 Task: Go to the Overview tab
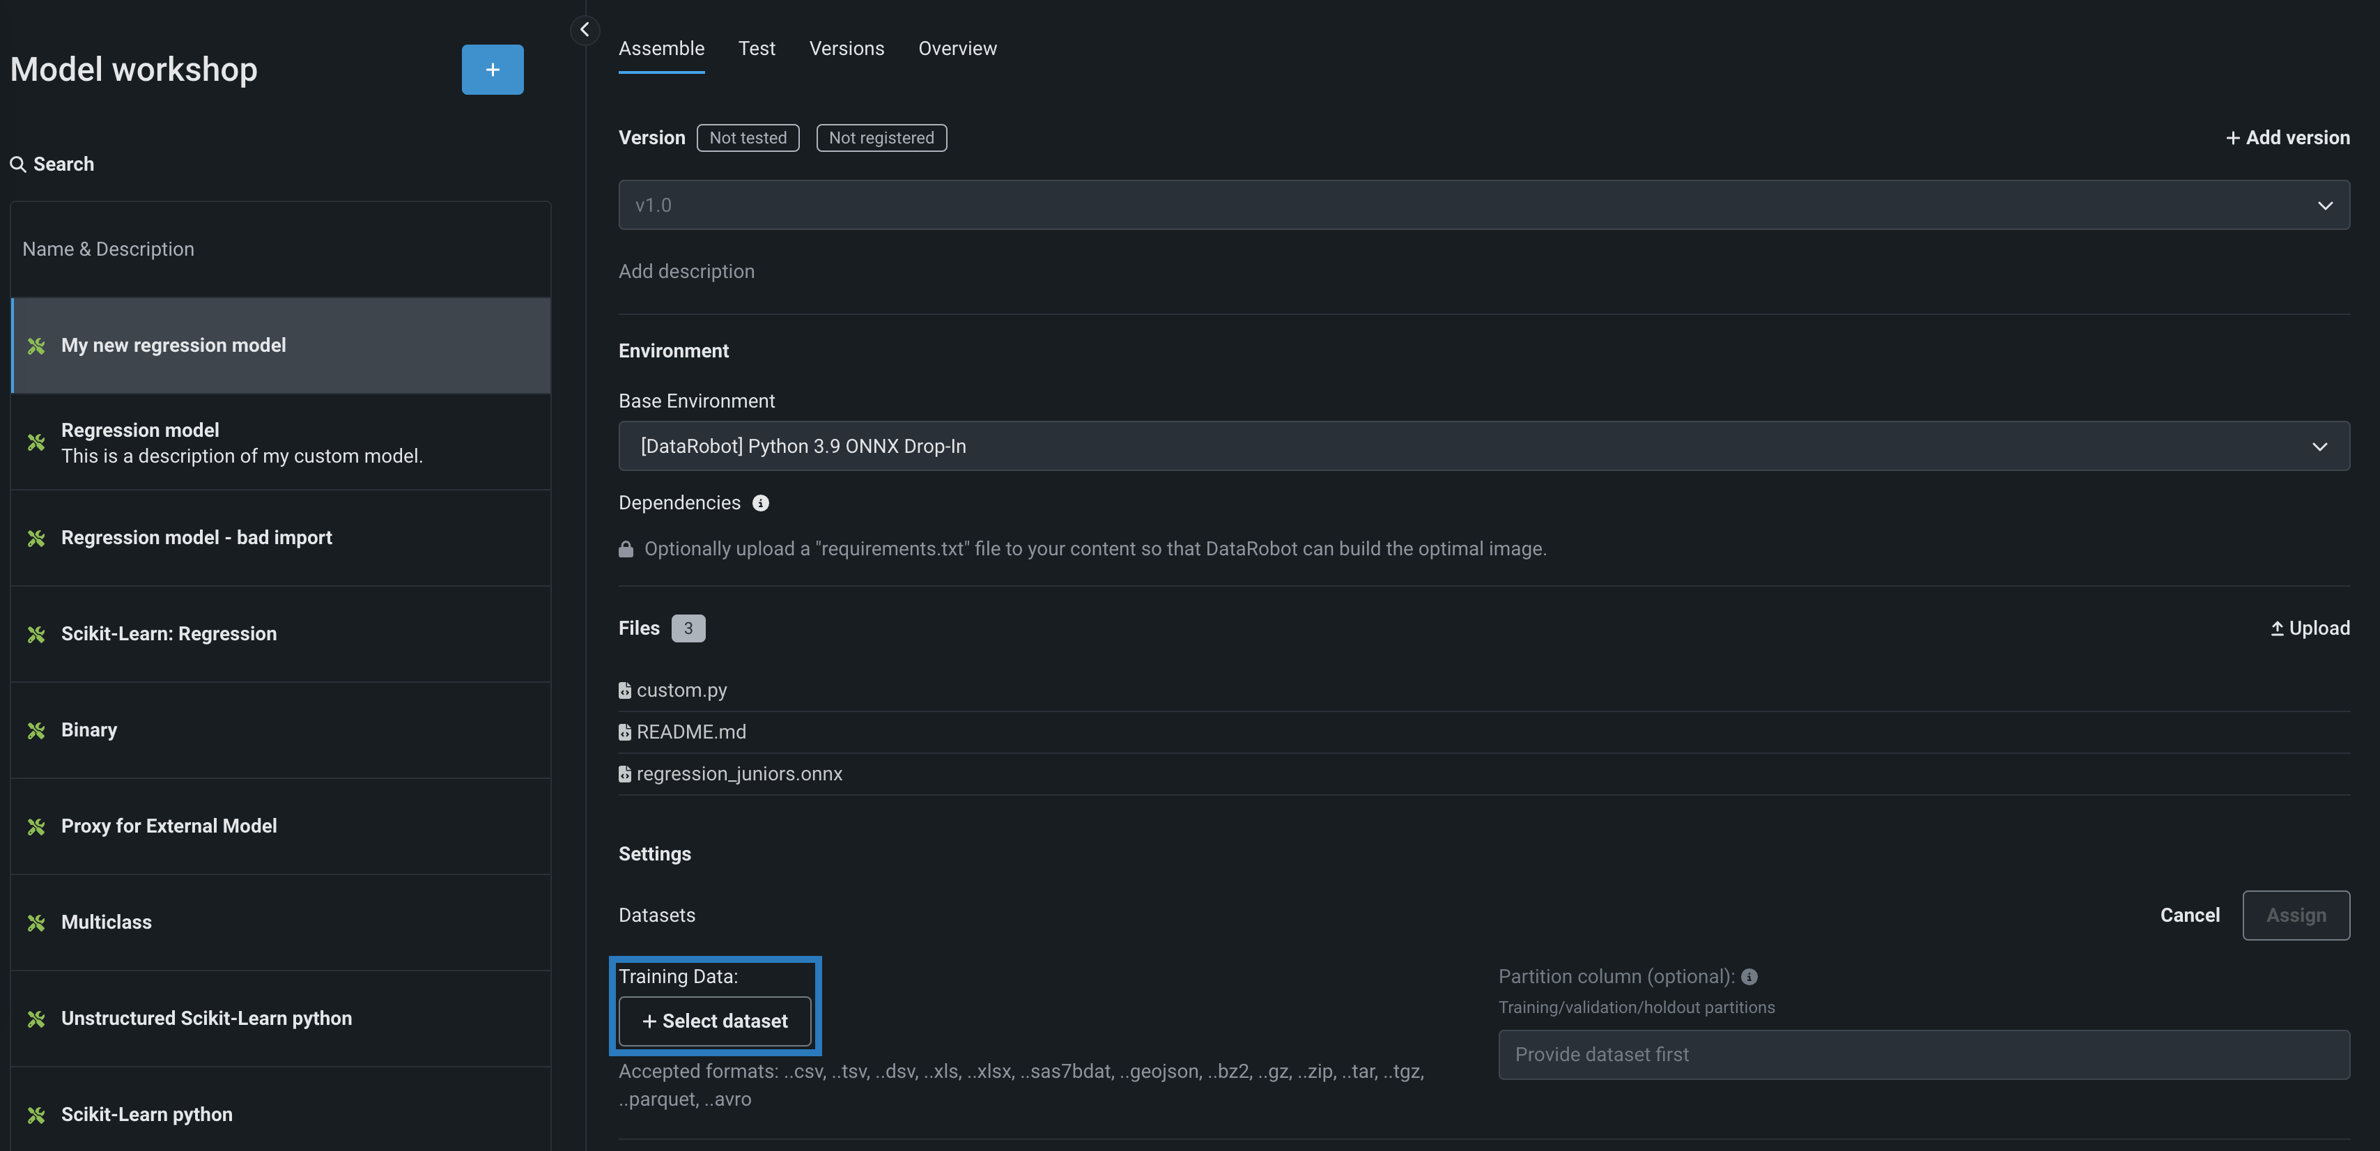point(956,48)
